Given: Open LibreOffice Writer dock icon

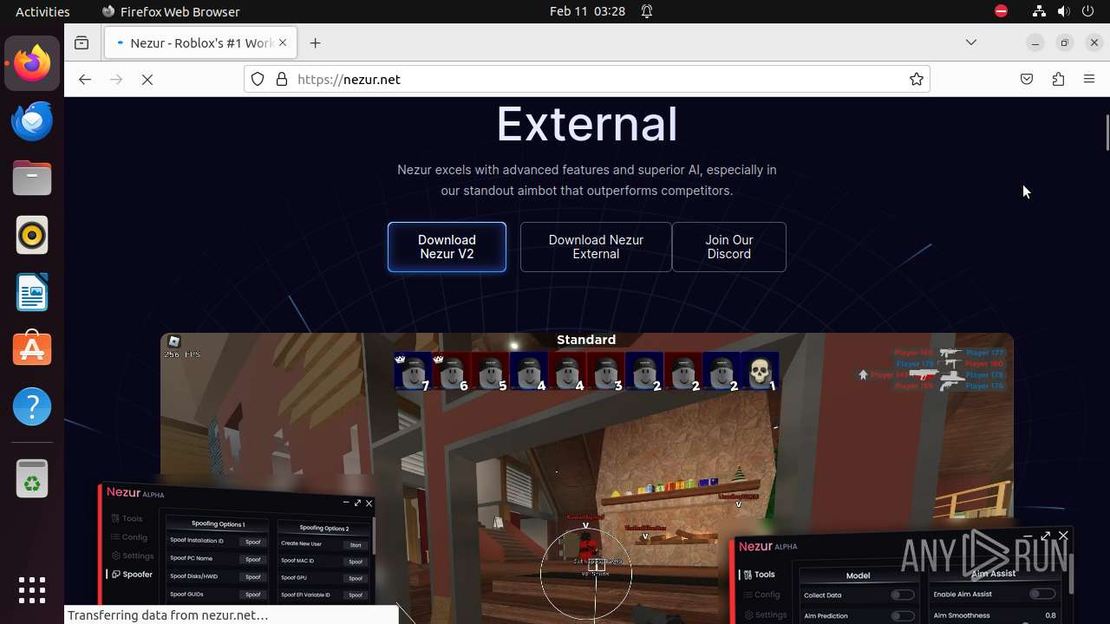Looking at the screenshot, I should tap(32, 292).
